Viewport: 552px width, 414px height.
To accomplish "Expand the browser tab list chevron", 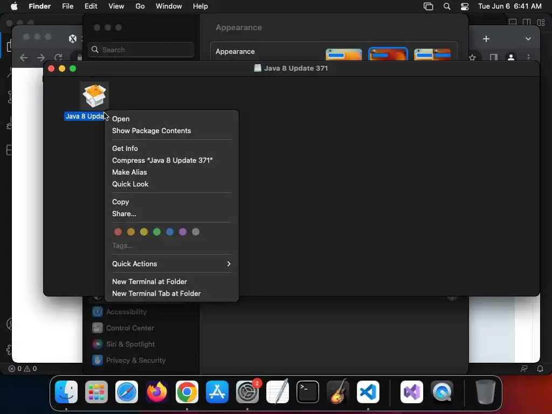I will 528,39.
